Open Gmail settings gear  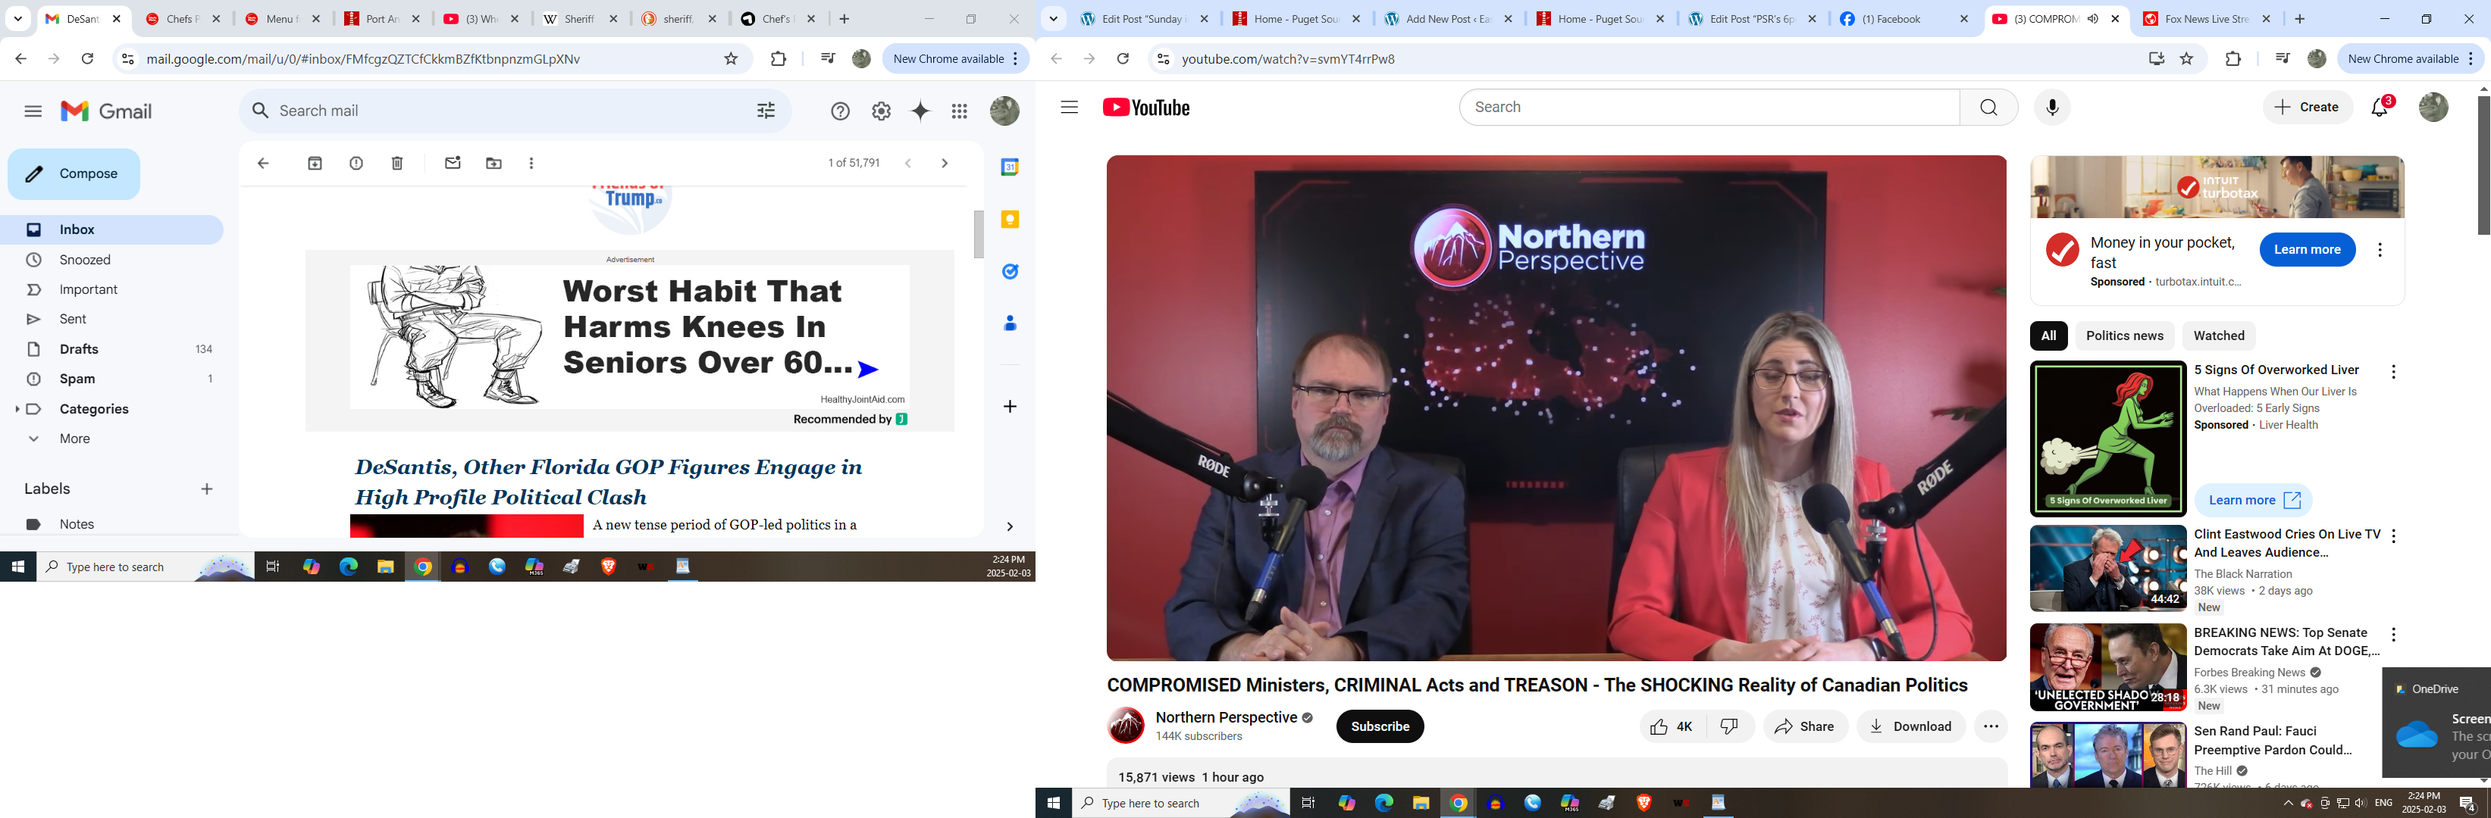click(x=881, y=111)
